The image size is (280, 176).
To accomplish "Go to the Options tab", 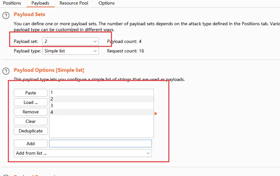I will point(106,3).
